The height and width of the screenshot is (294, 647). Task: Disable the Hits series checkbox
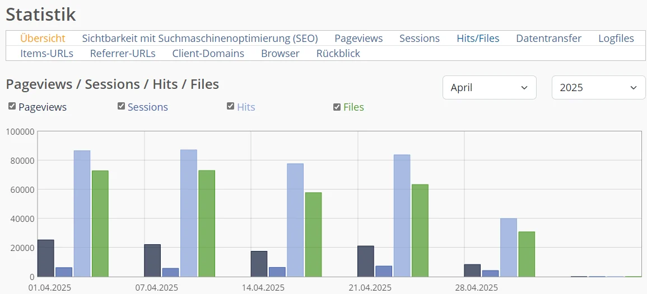(x=230, y=106)
